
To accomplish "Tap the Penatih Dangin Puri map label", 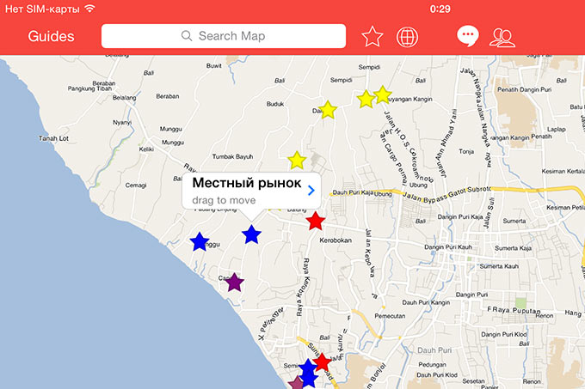I will pos(524,89).
